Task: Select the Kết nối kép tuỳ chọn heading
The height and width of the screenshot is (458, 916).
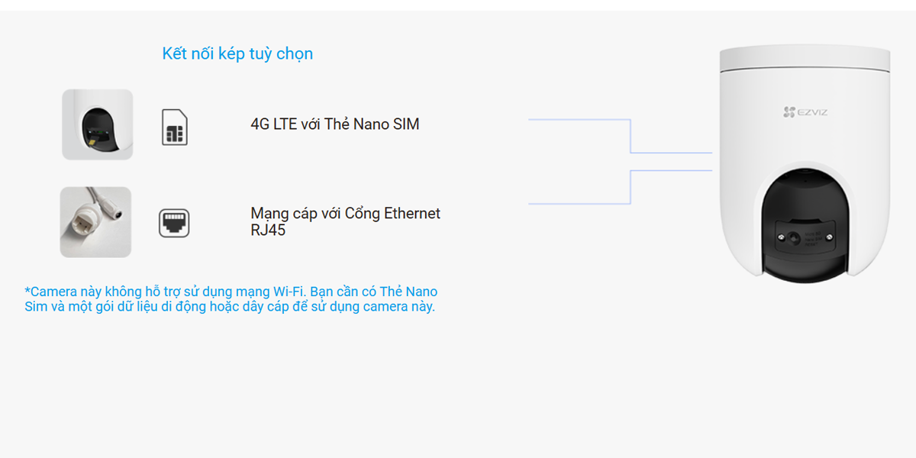Action: pyautogui.click(x=237, y=53)
